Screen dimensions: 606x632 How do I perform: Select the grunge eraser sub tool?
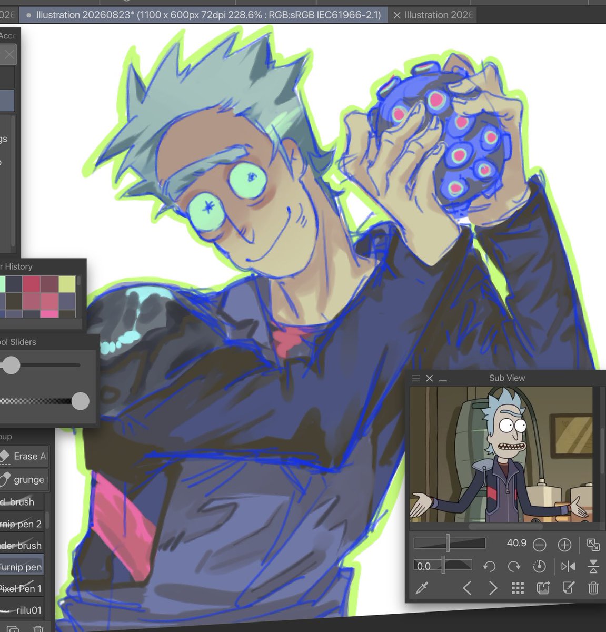(x=24, y=479)
